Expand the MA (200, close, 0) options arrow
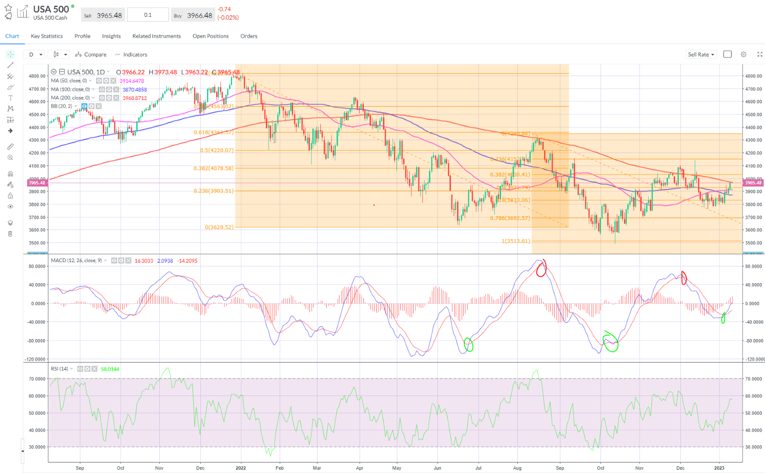The width and height of the screenshot is (765, 473). [93, 98]
